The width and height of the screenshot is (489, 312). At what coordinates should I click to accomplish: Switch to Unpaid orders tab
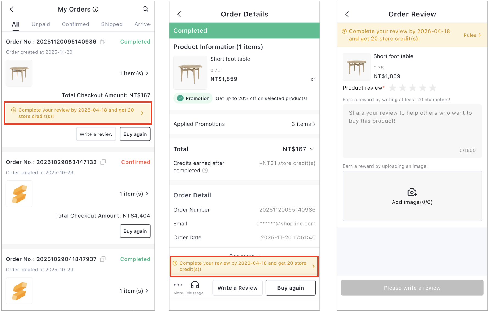[x=41, y=24]
